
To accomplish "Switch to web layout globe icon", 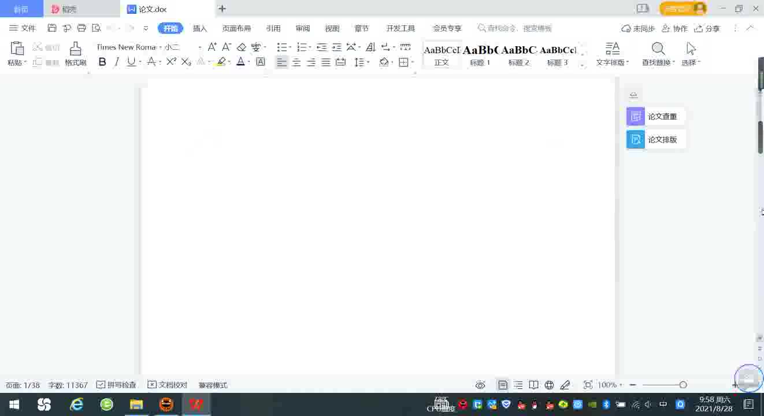I will tap(550, 385).
